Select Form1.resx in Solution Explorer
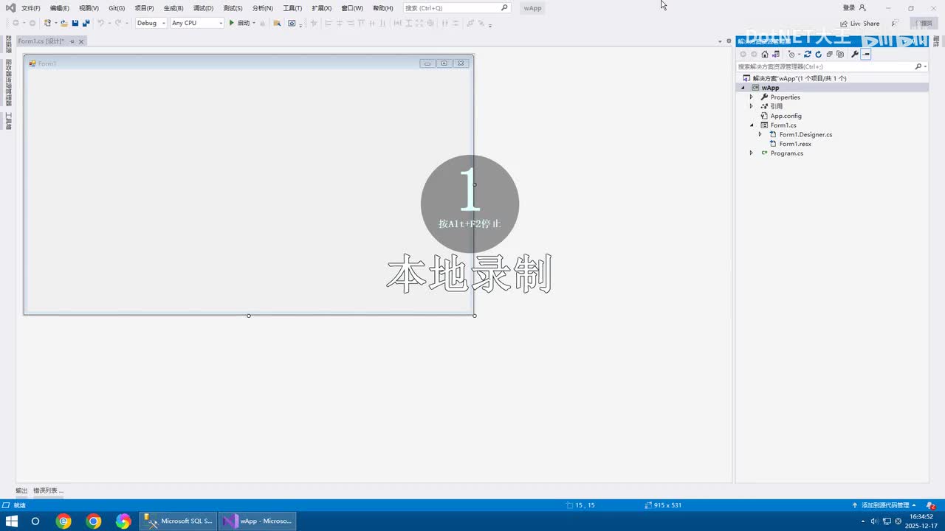Viewport: 945px width, 531px height. [x=795, y=144]
